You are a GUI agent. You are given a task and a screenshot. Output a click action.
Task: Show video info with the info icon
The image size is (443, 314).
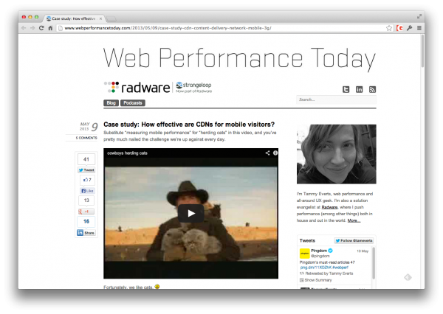(275, 153)
